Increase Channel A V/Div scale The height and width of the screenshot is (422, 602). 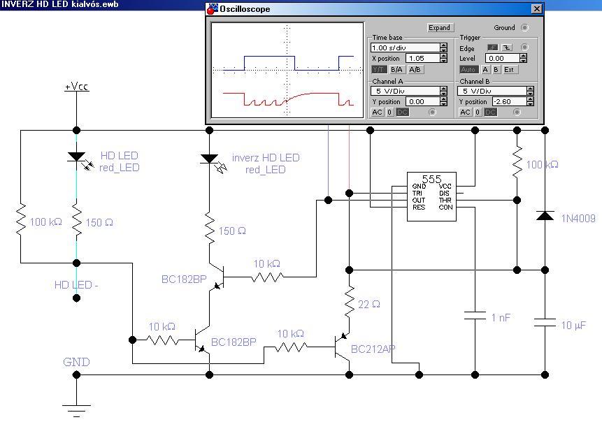443,89
